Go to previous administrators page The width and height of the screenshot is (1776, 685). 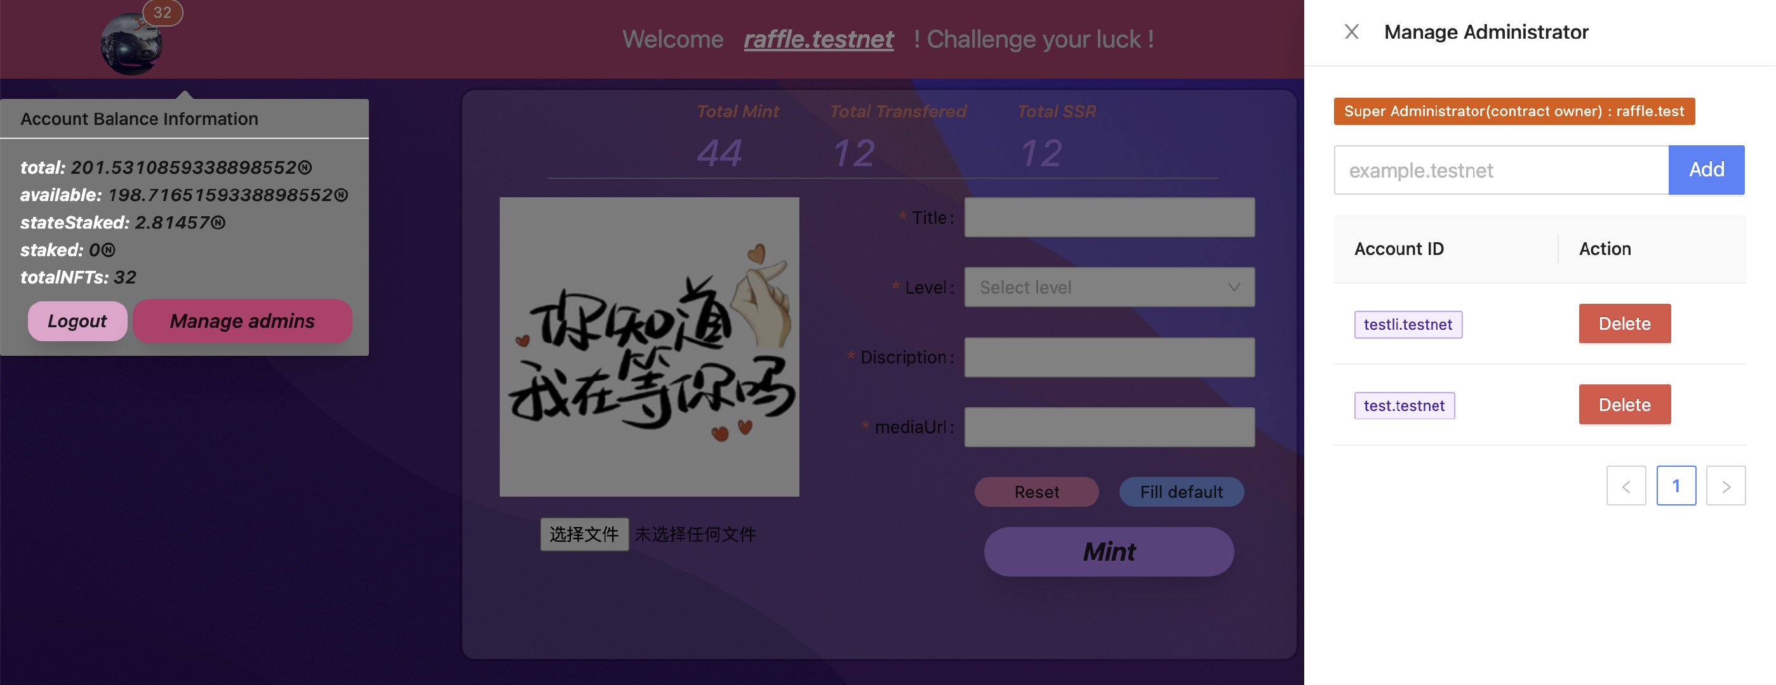(1626, 486)
